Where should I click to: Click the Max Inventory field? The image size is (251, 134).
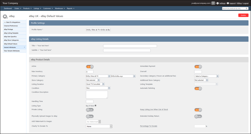(x=90, y=72)
